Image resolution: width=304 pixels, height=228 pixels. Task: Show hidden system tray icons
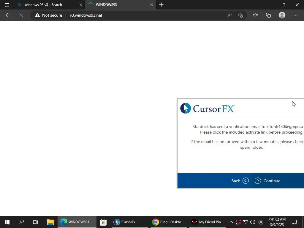(231, 222)
